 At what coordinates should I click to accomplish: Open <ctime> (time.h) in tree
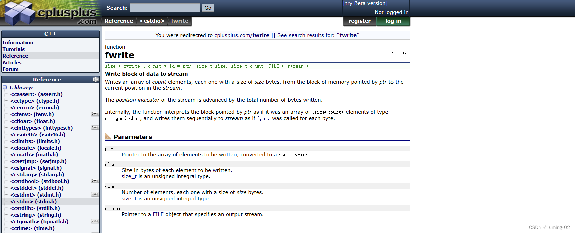pyautogui.click(x=33, y=228)
